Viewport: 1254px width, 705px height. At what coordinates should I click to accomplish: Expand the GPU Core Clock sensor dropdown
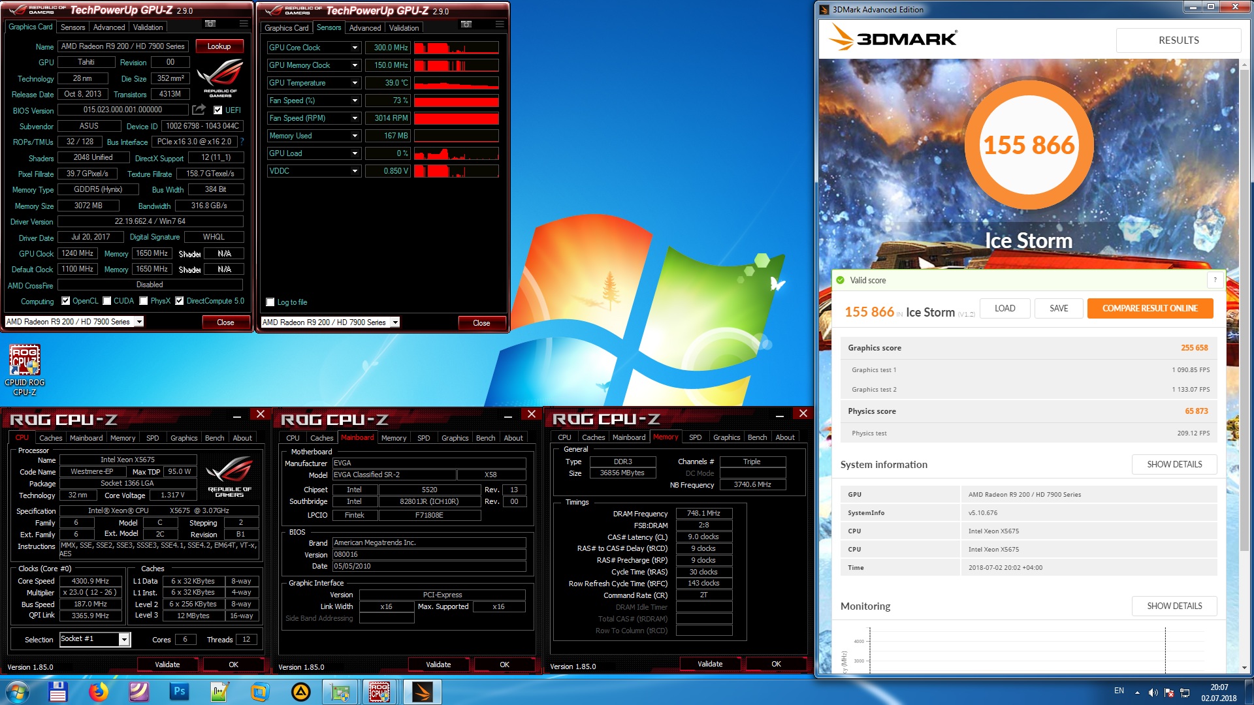[x=355, y=48]
